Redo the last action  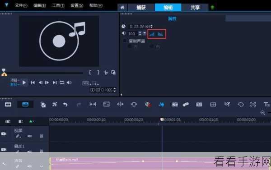[x=79, y=105]
